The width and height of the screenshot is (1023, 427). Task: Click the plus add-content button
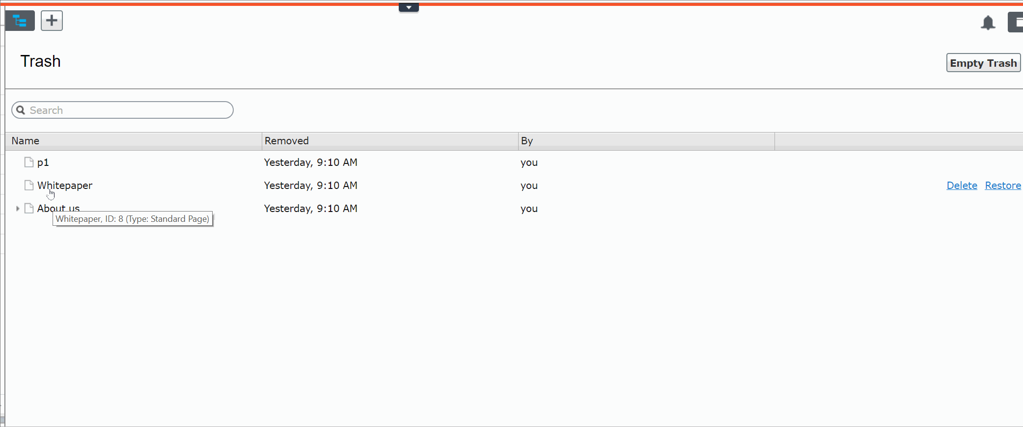(52, 21)
